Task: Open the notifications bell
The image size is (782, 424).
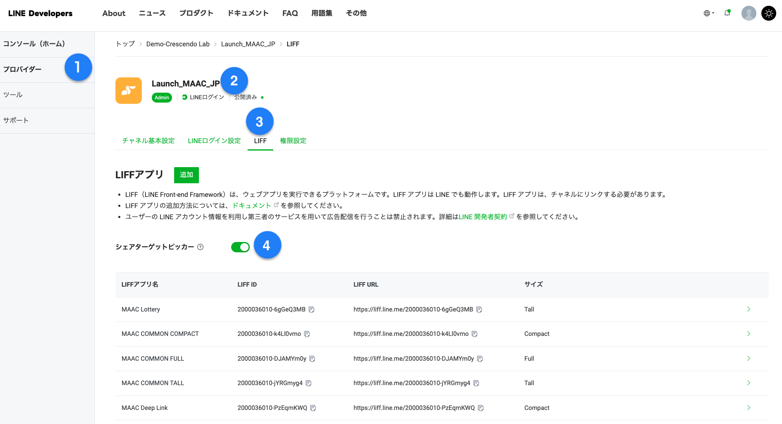Action: (x=727, y=13)
